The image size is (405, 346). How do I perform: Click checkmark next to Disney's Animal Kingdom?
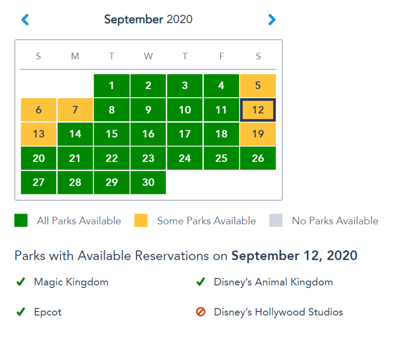(x=200, y=282)
